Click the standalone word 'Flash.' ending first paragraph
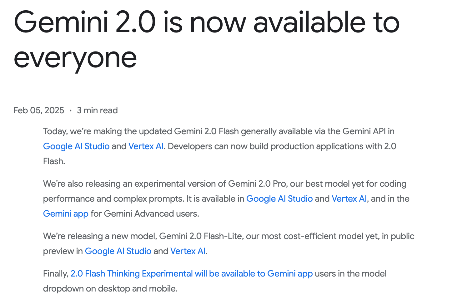The height and width of the screenshot is (299, 467). pyautogui.click(x=54, y=161)
